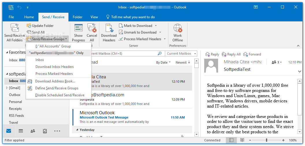Open the Outbox folder
The height and width of the screenshot is (146, 305).
(x=15, y=95)
